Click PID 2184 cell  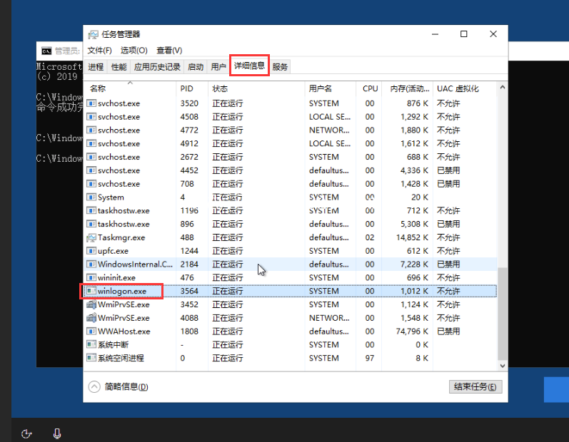[189, 264]
